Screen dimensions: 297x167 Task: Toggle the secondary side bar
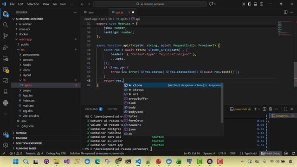coord(261,4)
